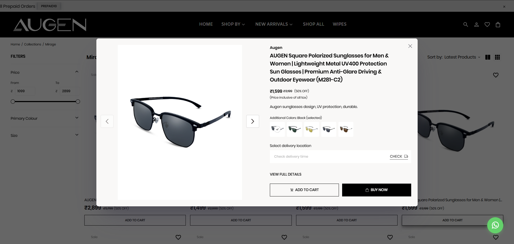514x244 pixels.
Task: Click Check delivery time input
Action: click(329, 157)
